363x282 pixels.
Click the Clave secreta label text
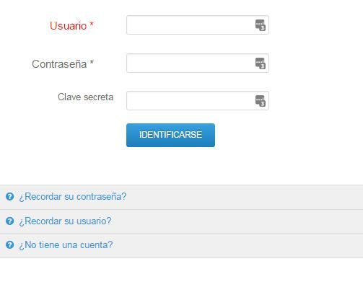[x=85, y=97]
